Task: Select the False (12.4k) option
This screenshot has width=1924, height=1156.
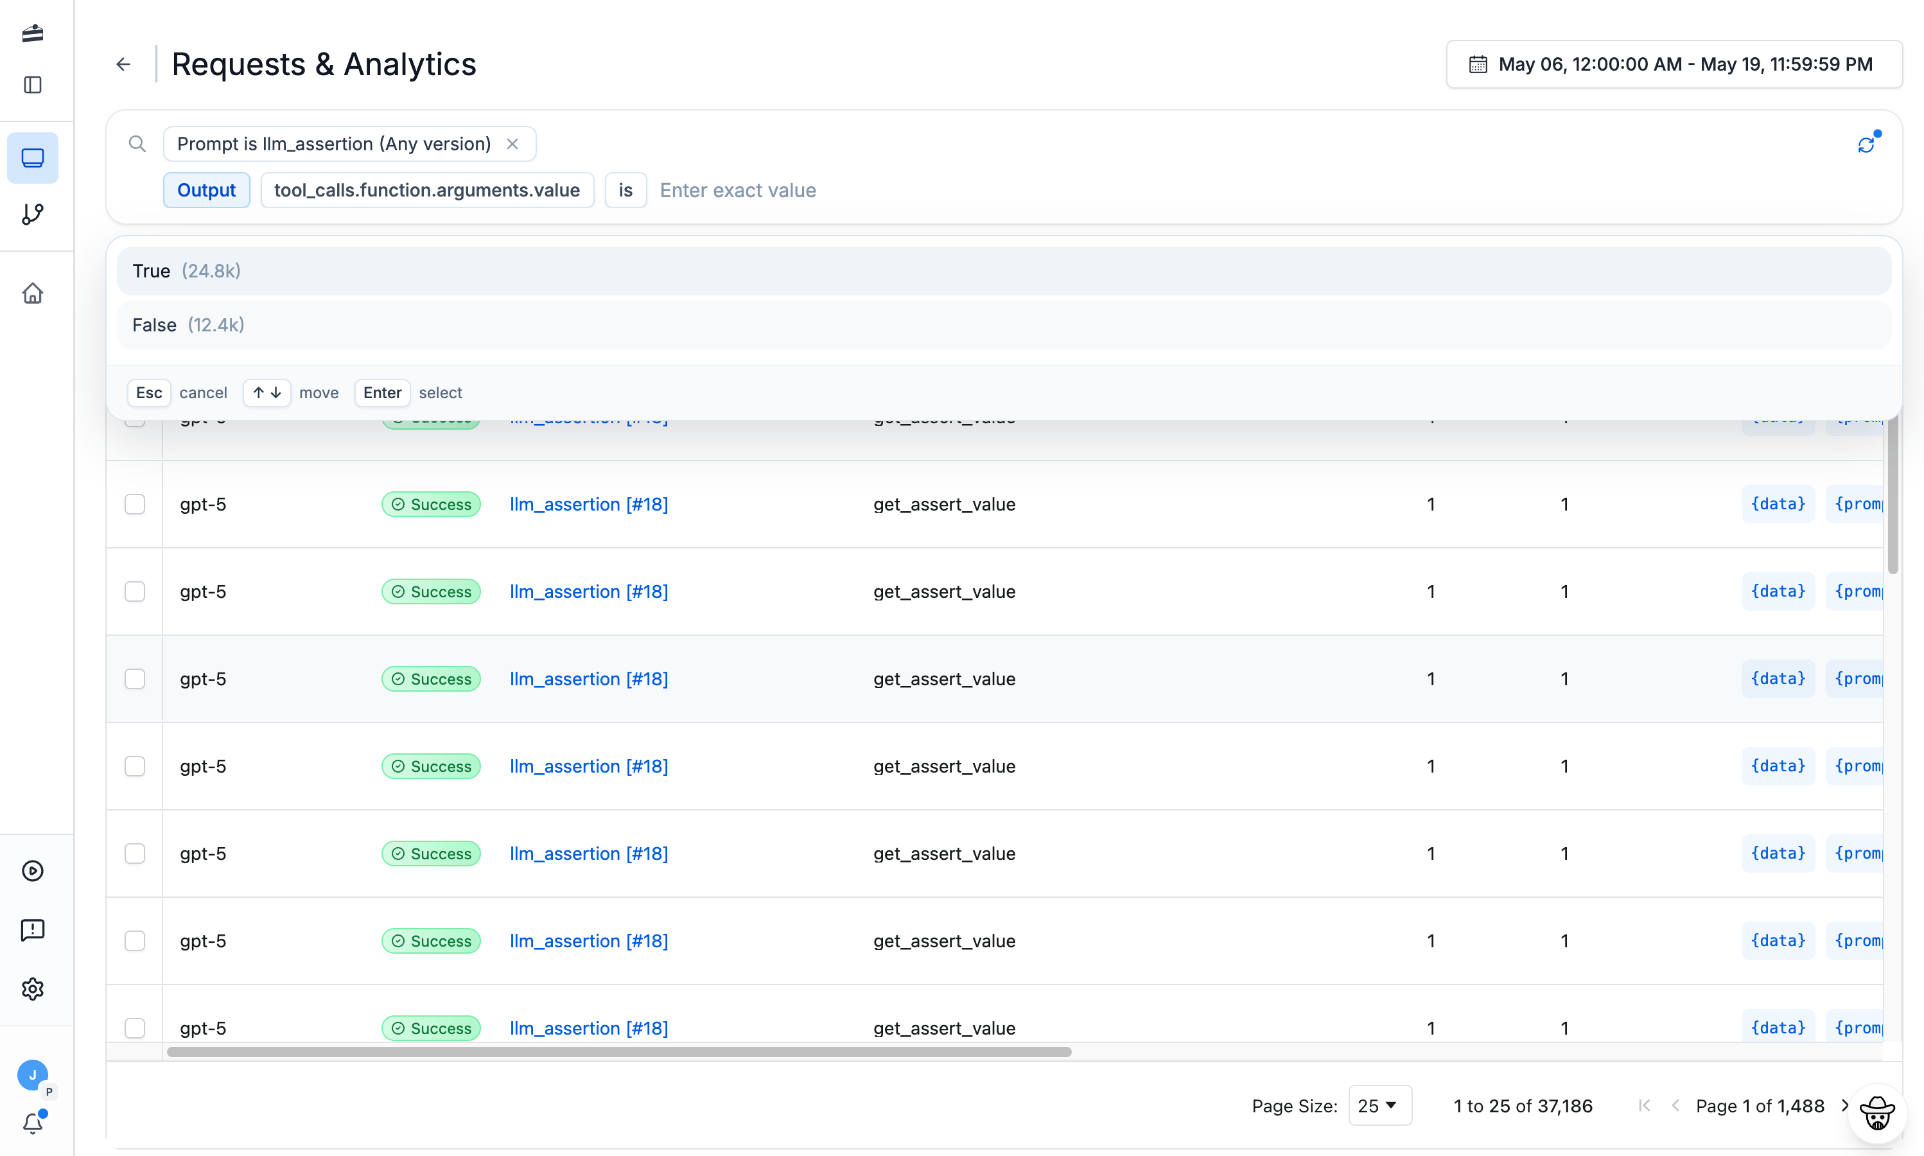Action: (1004, 325)
